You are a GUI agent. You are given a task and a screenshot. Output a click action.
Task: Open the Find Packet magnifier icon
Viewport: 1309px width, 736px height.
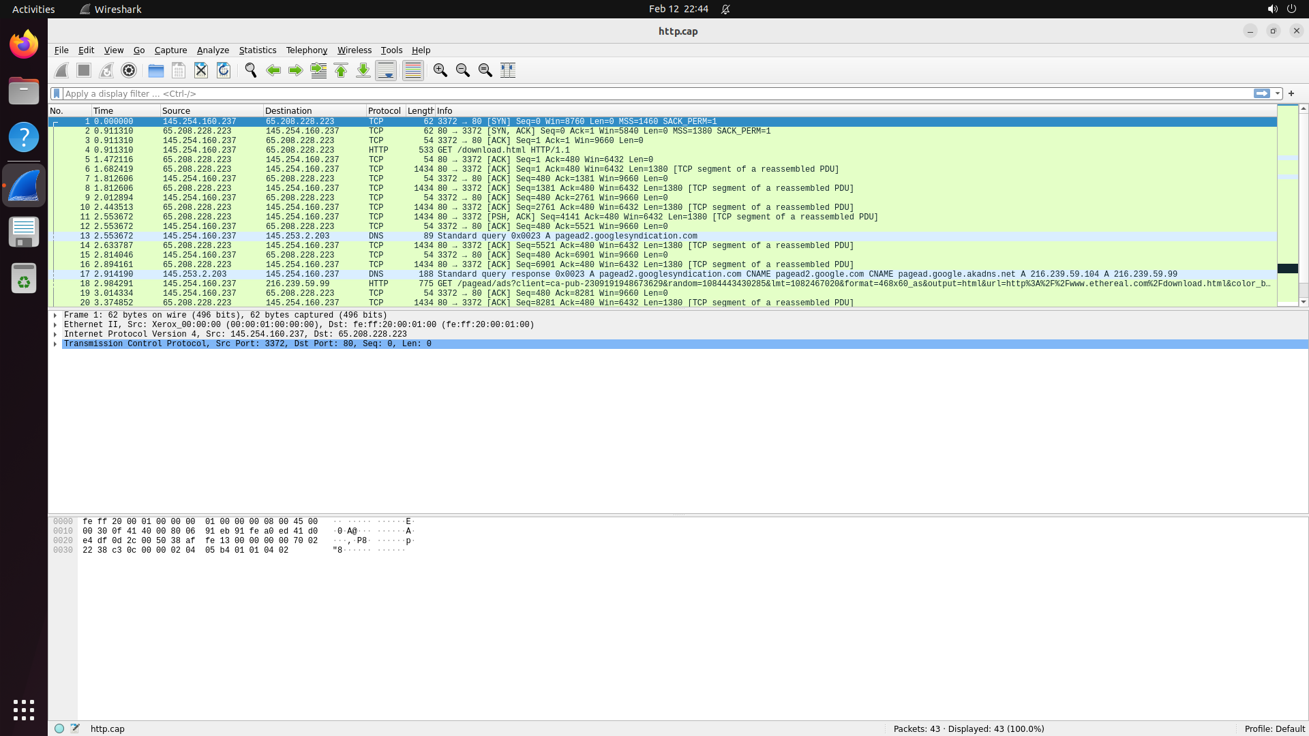250,70
